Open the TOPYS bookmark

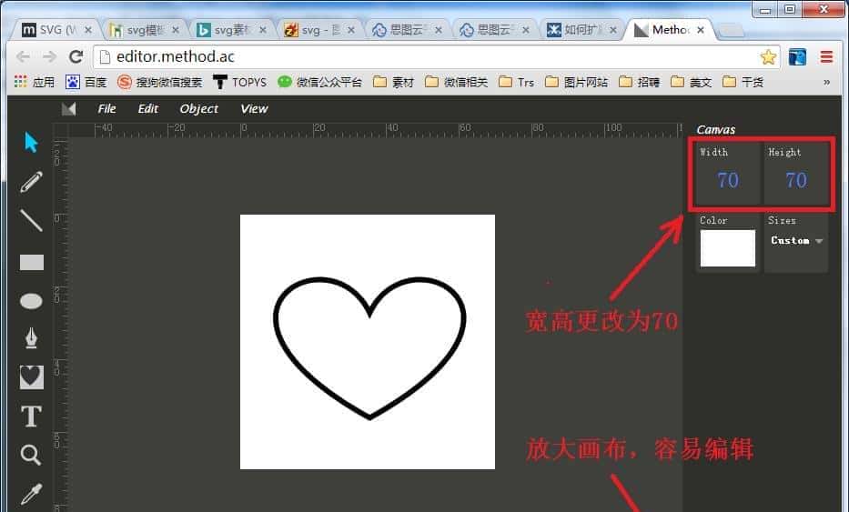[x=240, y=82]
